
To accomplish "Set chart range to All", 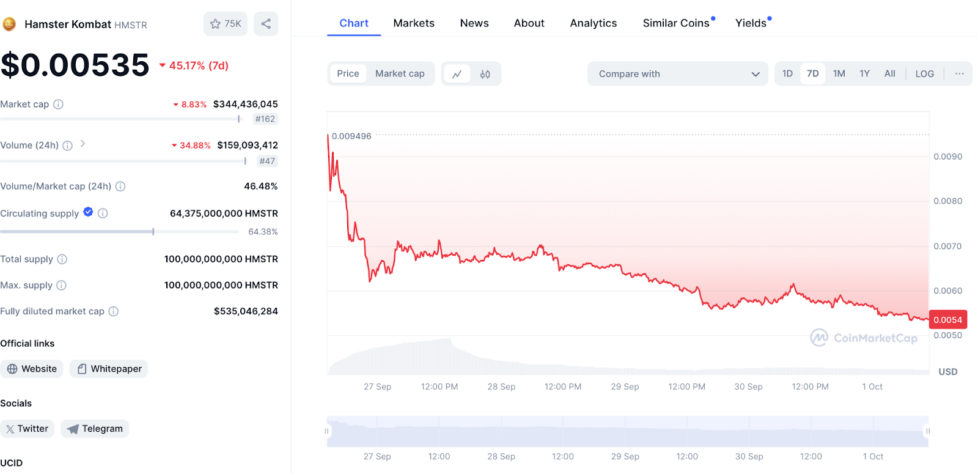I will click(890, 73).
